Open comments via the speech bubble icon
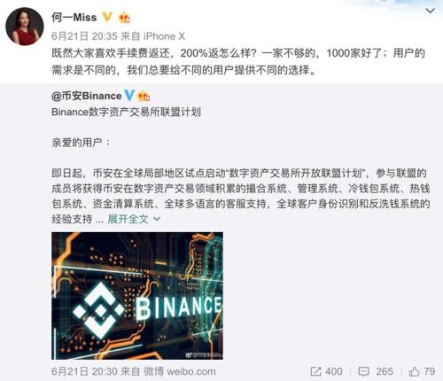 point(363,371)
